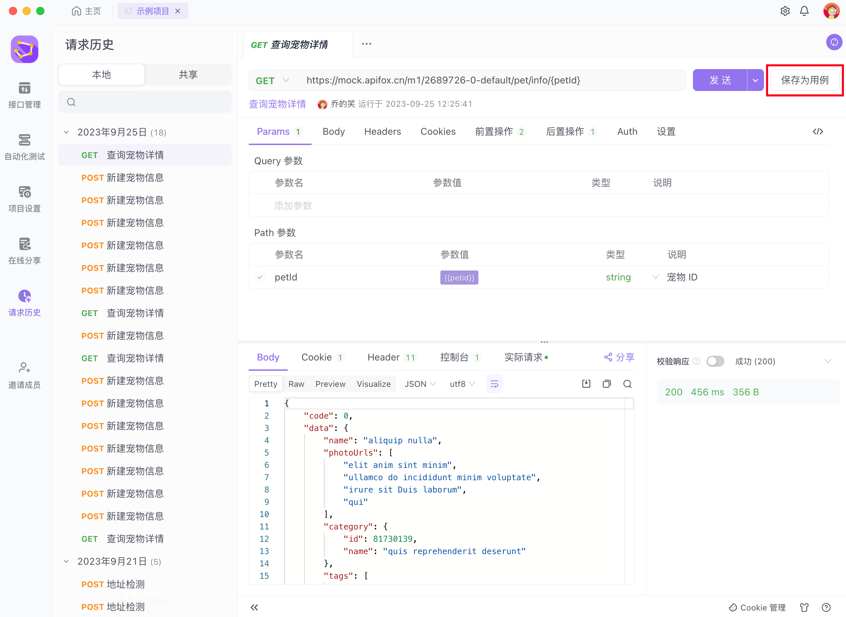Toggle the 校验响应 switch
Viewport: 846px width, 617px height.
point(715,361)
